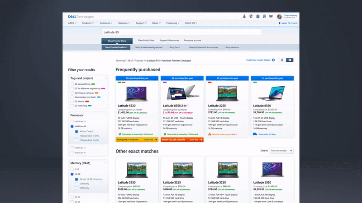Open the Deals dropdown
Image resolution: width=362 pixels, height=203 pixels.
[157, 23]
